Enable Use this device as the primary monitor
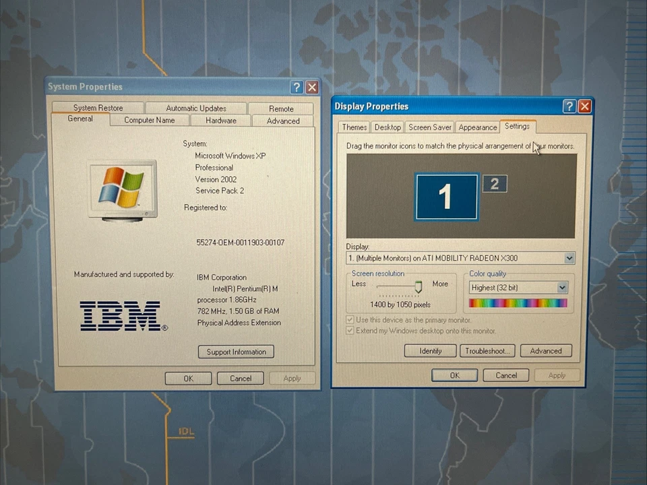Image resolution: width=647 pixels, height=485 pixels. 350,320
